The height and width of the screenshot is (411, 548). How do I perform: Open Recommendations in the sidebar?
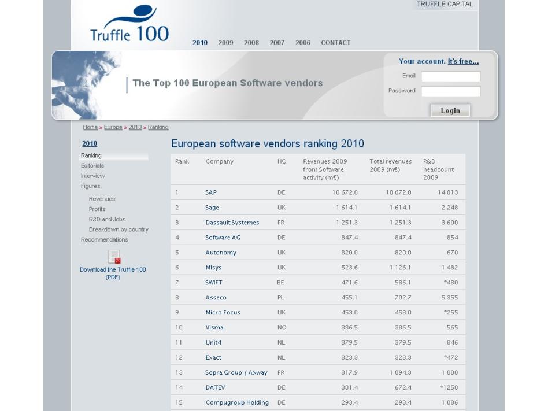104,240
